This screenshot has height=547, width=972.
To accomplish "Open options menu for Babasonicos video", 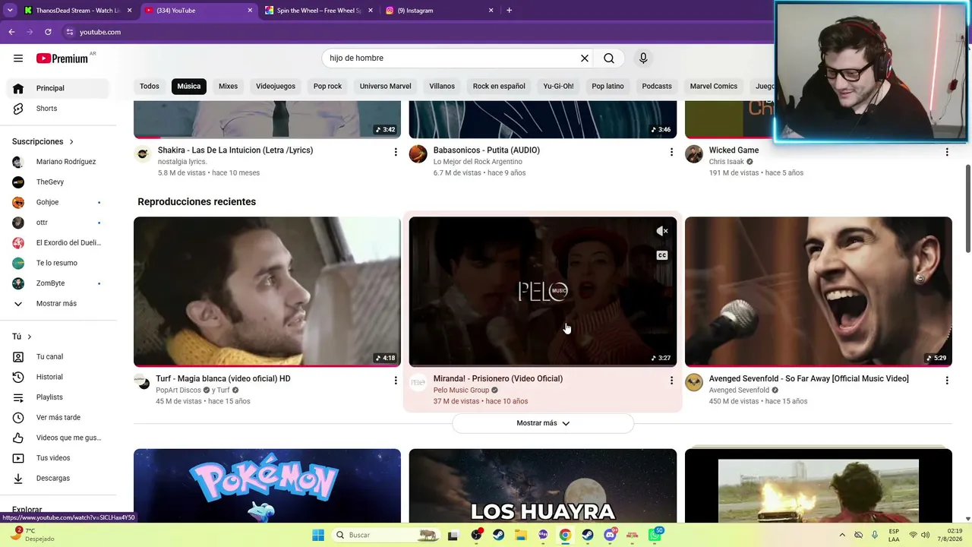I will pos(671,152).
